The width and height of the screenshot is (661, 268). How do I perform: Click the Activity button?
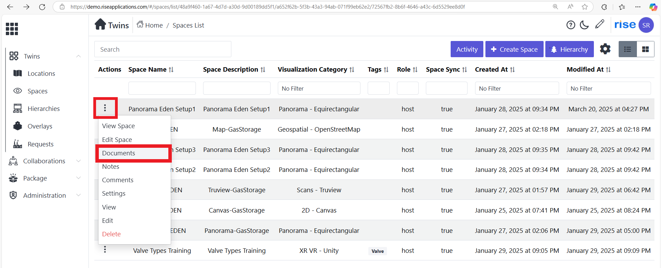[467, 49]
